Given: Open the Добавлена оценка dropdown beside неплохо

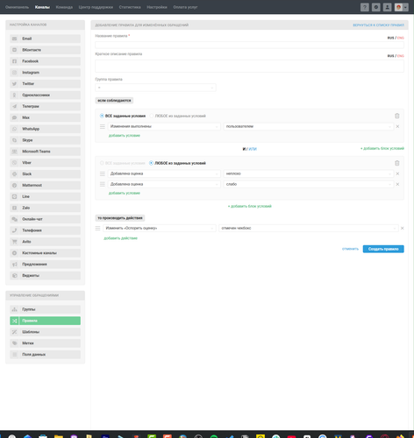Looking at the screenshot, I should (x=164, y=173).
